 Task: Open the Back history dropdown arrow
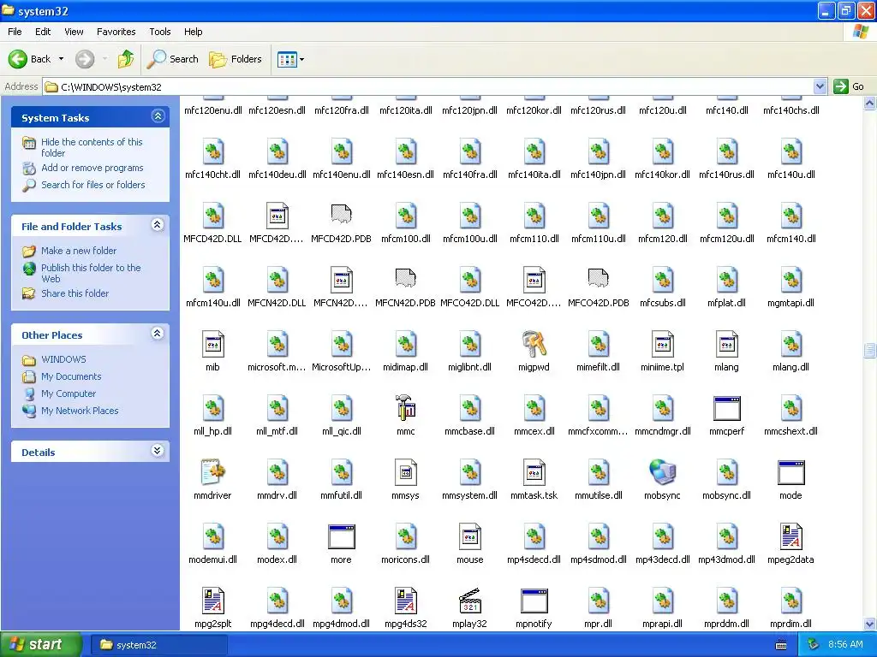tap(61, 59)
